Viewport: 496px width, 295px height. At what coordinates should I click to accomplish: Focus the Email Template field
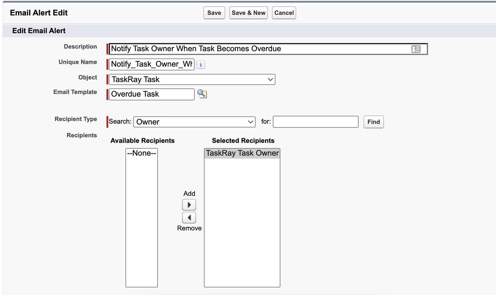click(x=152, y=94)
